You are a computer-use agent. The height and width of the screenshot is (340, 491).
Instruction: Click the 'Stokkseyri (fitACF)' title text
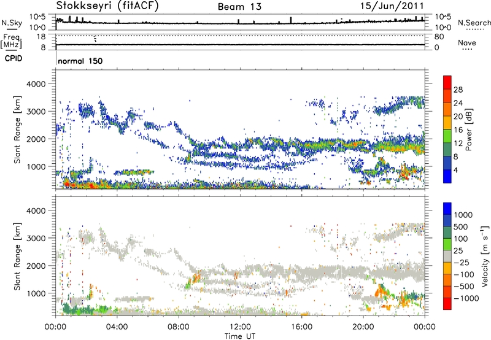tap(107, 6)
